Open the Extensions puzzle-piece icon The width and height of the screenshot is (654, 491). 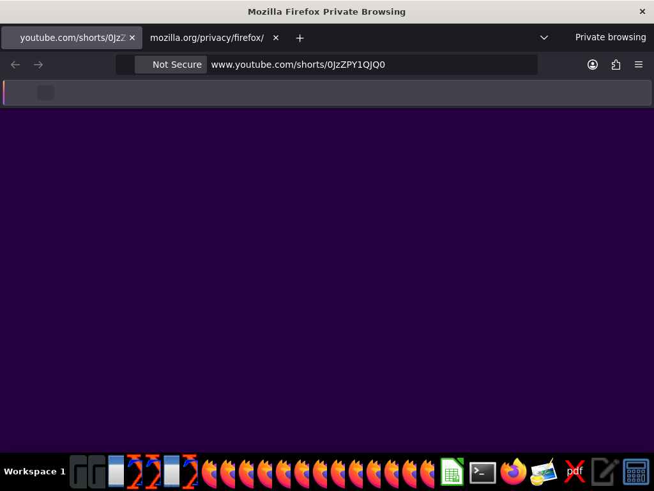point(616,65)
